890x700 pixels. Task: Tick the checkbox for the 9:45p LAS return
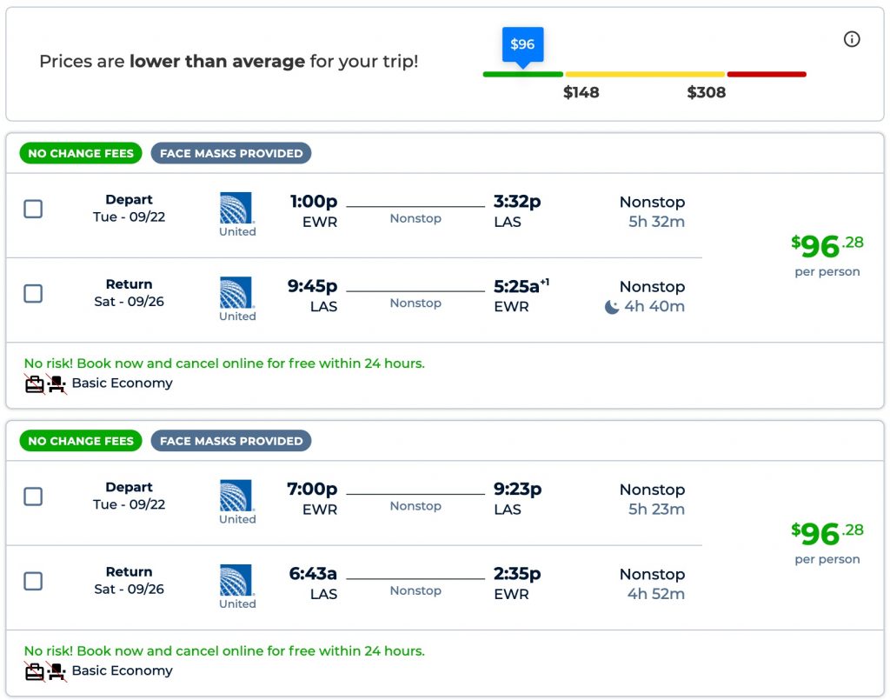tap(33, 294)
